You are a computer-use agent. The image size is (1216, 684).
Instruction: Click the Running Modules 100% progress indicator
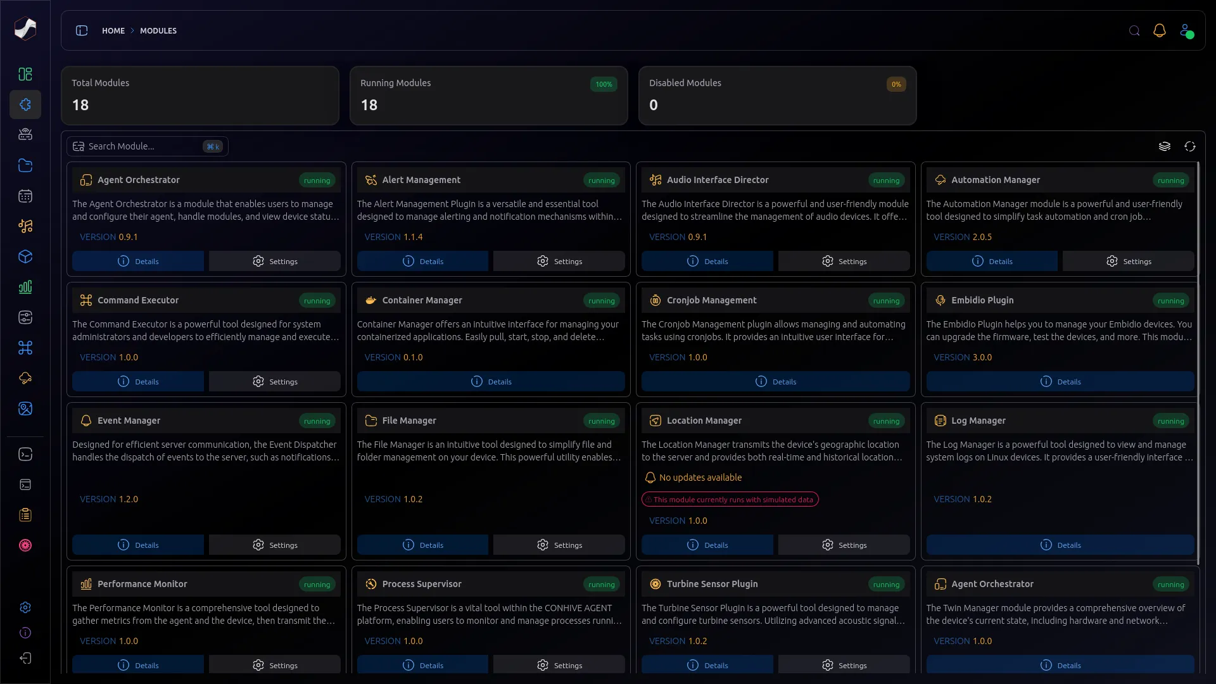pos(604,84)
